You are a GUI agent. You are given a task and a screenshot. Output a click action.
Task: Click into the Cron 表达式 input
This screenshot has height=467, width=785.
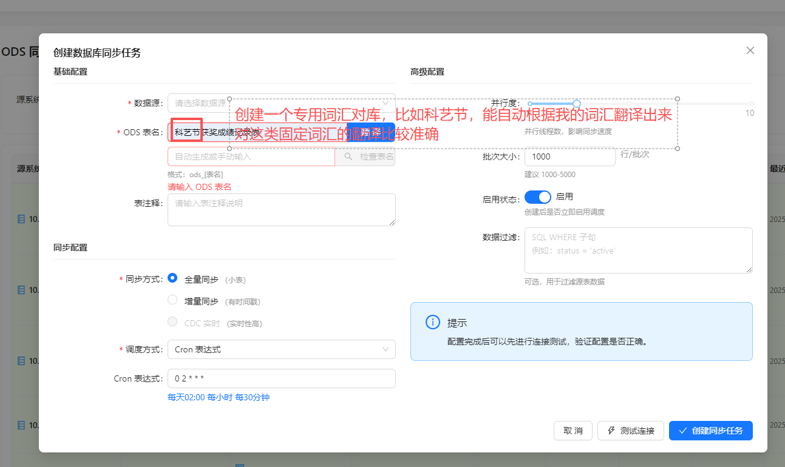(281, 378)
